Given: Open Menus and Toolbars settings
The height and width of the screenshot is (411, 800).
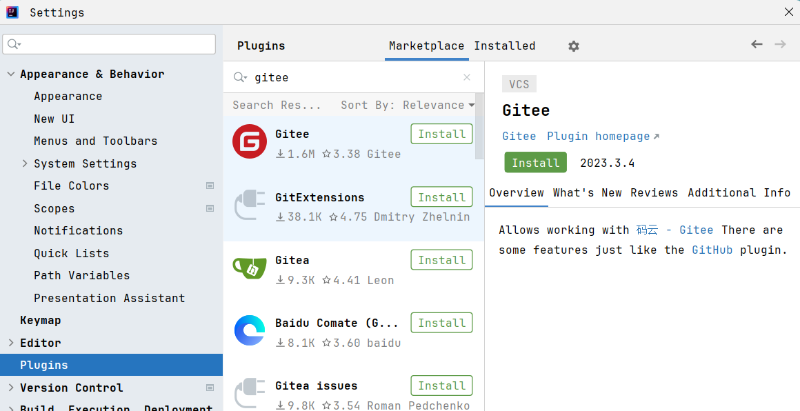Looking at the screenshot, I should click(95, 141).
